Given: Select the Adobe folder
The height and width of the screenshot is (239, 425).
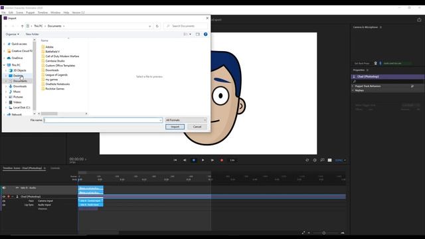Looking at the screenshot, I should [x=49, y=47].
